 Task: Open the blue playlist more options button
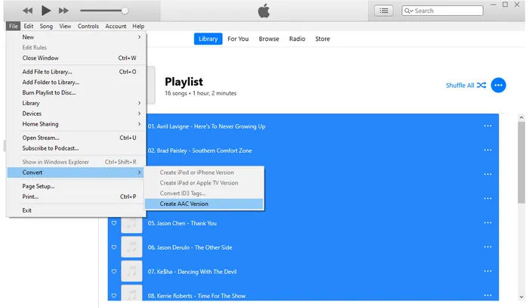pos(499,85)
